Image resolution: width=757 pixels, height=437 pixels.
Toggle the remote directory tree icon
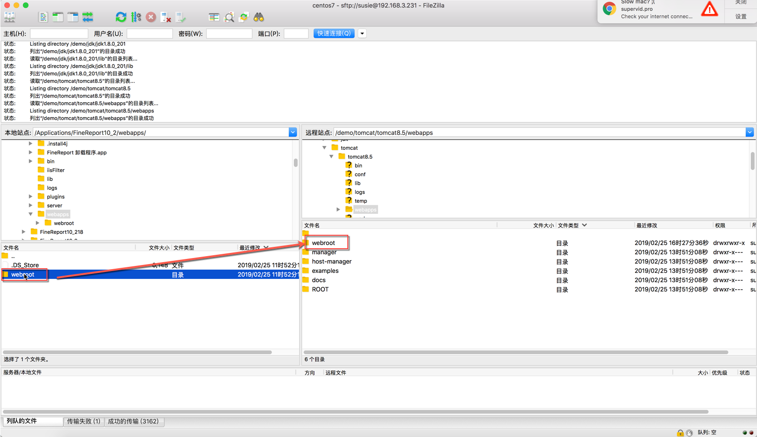(73, 18)
